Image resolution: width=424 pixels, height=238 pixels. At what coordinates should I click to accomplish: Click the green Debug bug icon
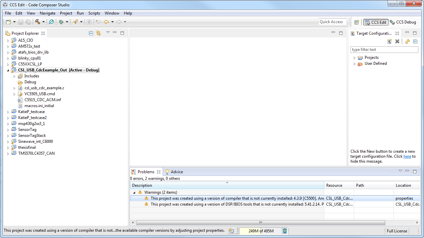tap(61, 22)
